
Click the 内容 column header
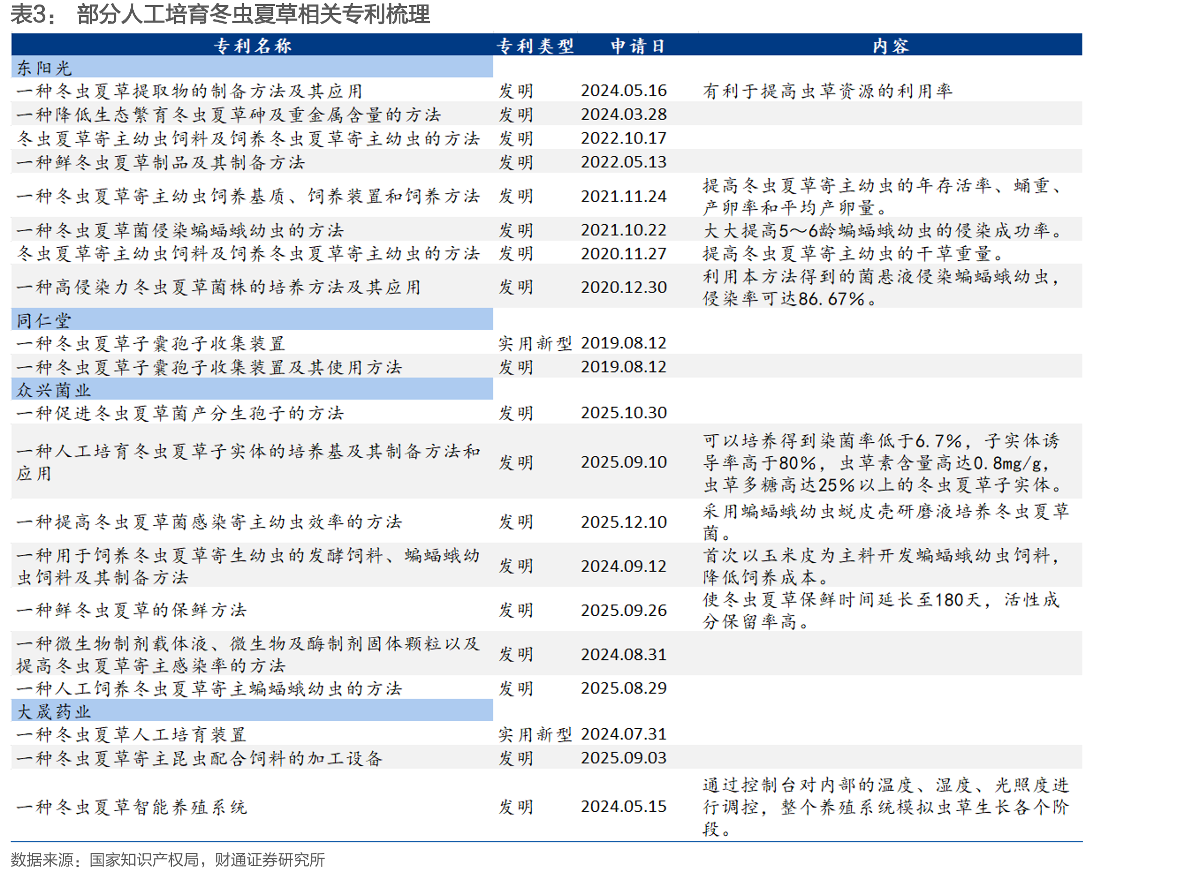click(x=890, y=46)
